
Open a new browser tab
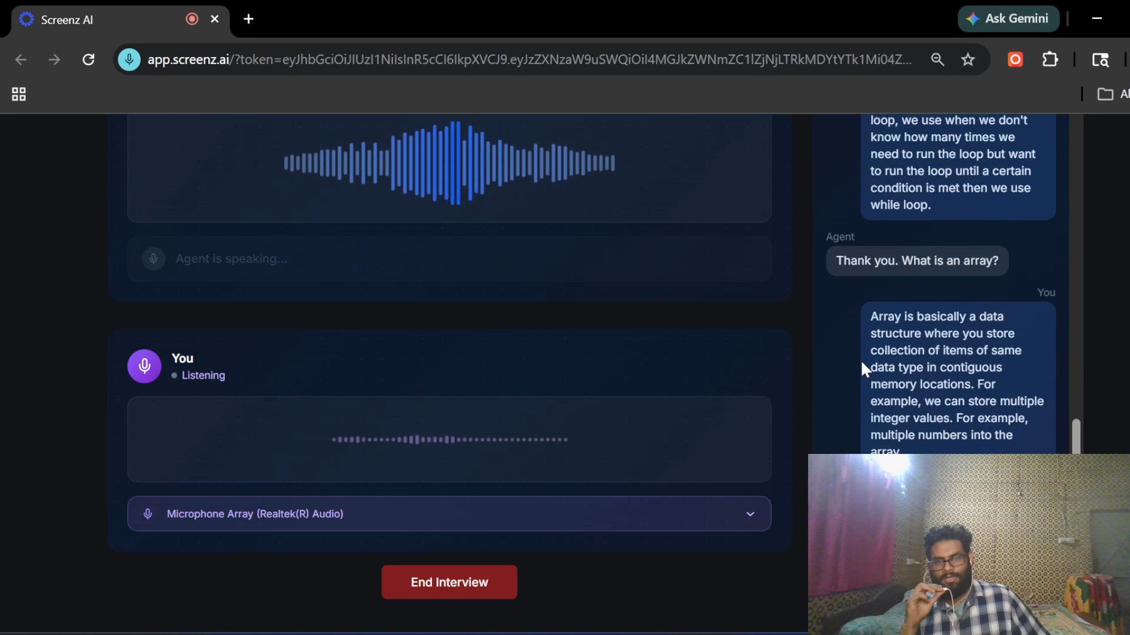[248, 19]
